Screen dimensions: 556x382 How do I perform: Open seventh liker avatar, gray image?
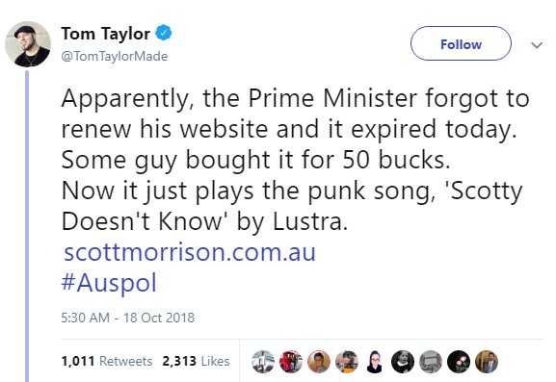point(431,362)
